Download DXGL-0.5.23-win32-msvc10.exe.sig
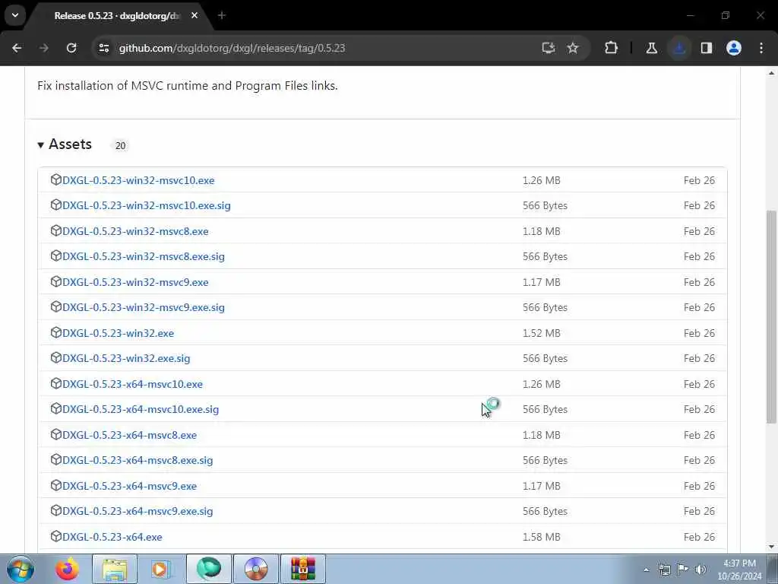778x584 pixels. [x=147, y=205]
